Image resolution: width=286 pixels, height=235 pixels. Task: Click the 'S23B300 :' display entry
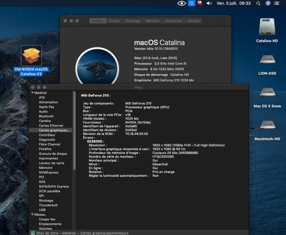point(96,142)
